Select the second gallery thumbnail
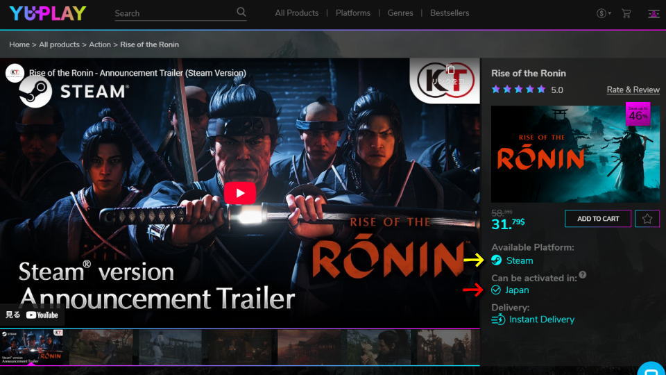 tap(101, 347)
